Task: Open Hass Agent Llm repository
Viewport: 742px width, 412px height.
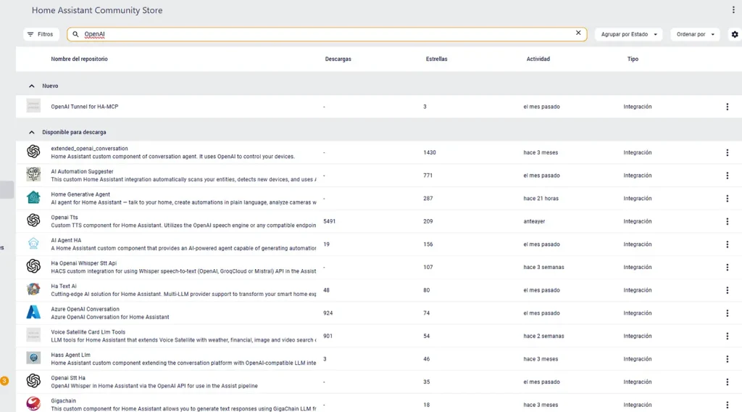Action: tap(378, 359)
